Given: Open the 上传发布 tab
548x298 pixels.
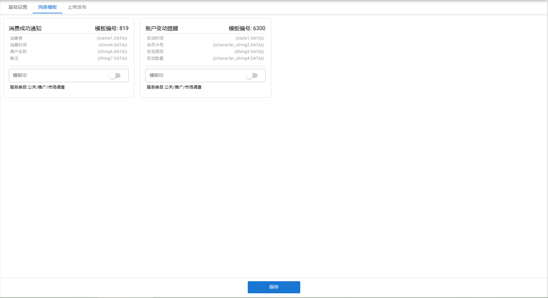Looking at the screenshot, I should (77, 7).
